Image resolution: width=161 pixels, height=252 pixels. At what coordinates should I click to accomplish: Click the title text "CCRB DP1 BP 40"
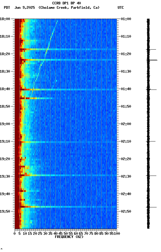click(66, 3)
